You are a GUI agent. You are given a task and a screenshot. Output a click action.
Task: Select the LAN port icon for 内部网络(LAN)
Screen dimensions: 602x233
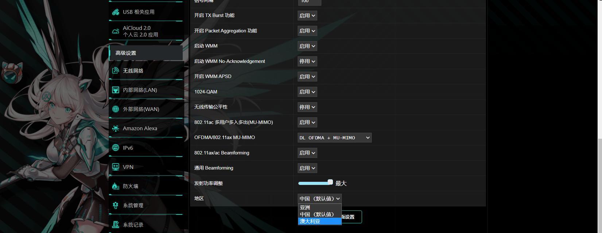[x=116, y=90]
